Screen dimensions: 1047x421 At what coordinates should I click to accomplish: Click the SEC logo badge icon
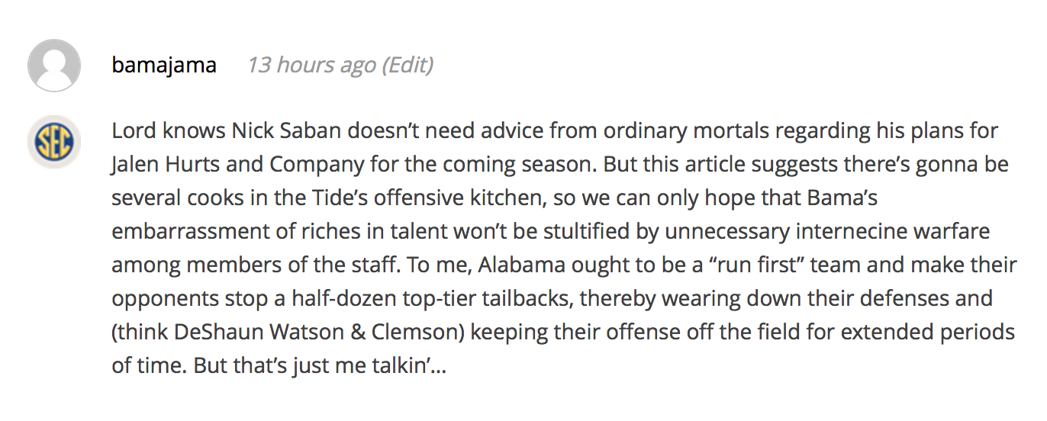[x=54, y=142]
